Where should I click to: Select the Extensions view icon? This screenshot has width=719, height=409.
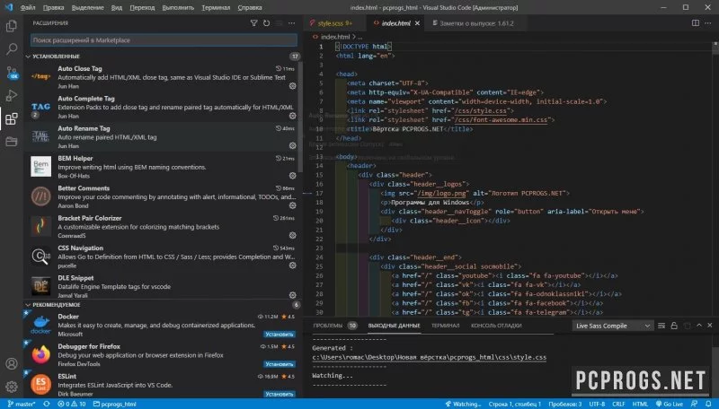12,119
